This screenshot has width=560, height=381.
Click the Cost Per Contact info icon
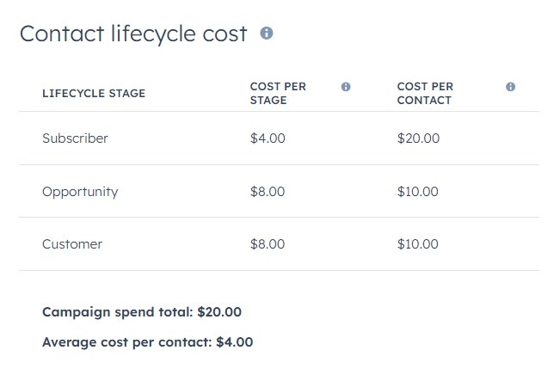point(511,87)
